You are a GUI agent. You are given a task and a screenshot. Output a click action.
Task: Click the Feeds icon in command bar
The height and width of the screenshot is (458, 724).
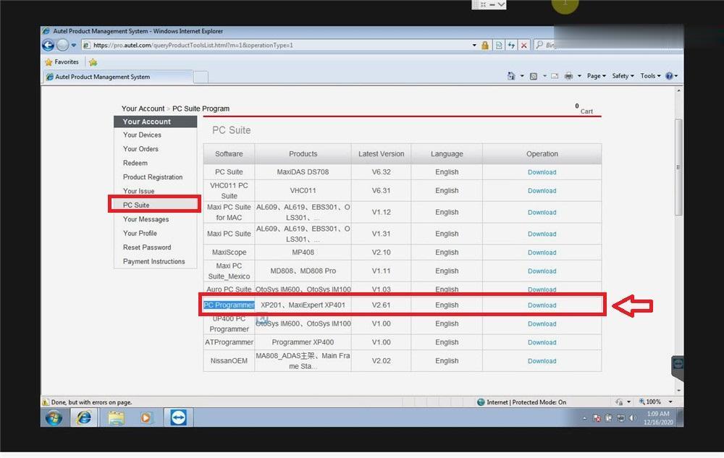click(x=534, y=76)
